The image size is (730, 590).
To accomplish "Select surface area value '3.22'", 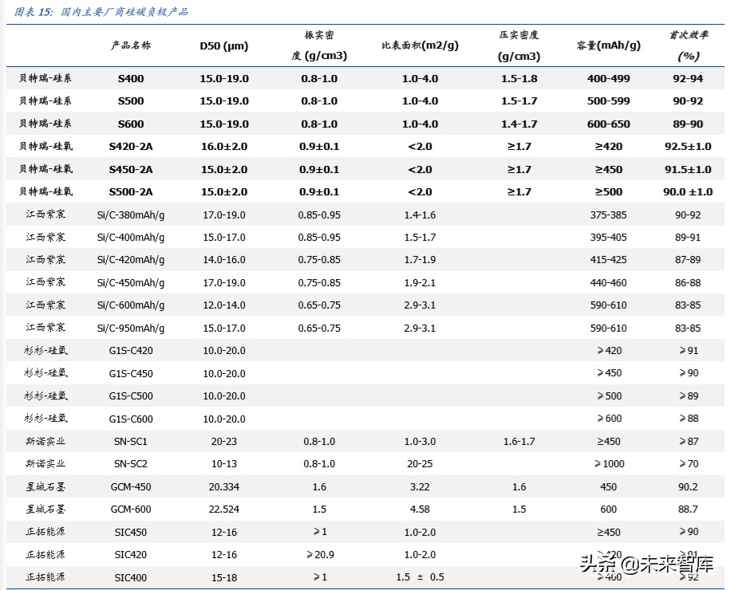I will pyautogui.click(x=420, y=486).
